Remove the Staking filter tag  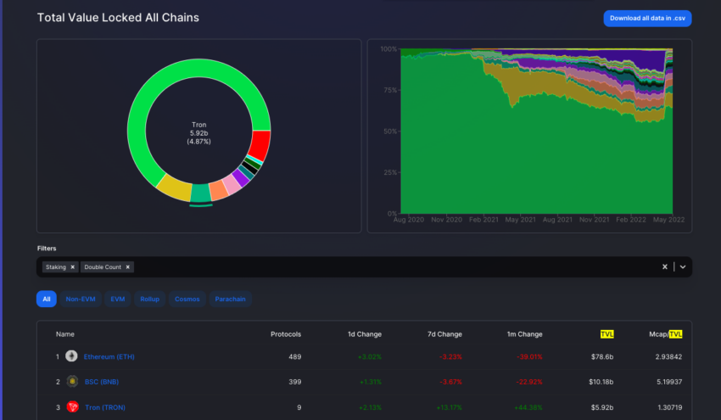click(73, 266)
